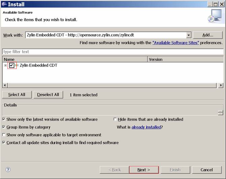Close the Install dialog
The width and height of the screenshot is (226, 179).
(222, 4)
